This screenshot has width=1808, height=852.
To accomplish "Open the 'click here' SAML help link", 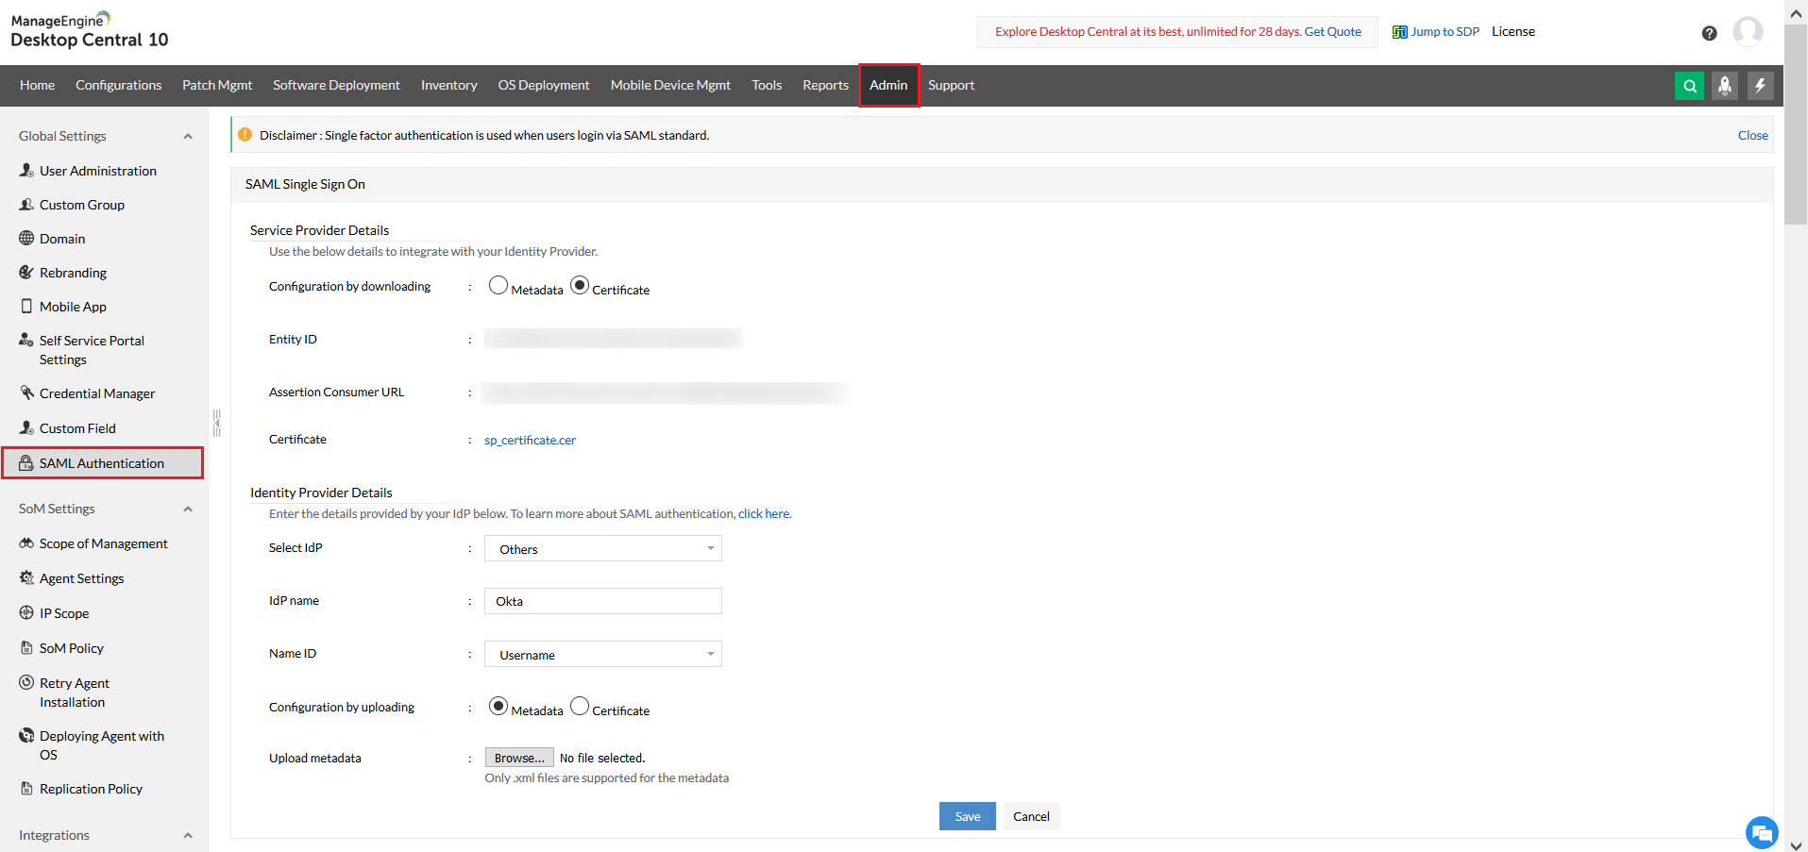I will 764,514.
